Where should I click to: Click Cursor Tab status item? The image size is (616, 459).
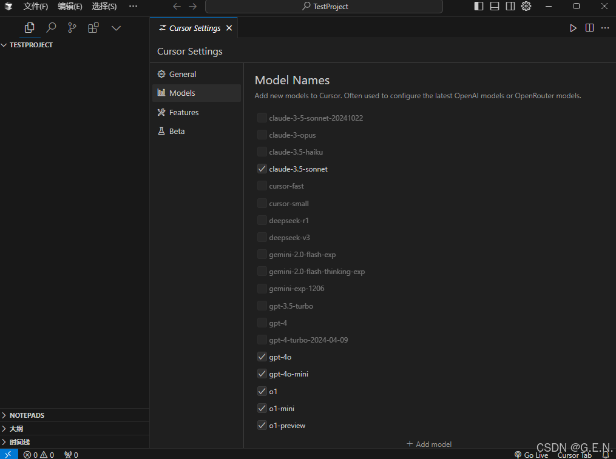[x=574, y=455]
